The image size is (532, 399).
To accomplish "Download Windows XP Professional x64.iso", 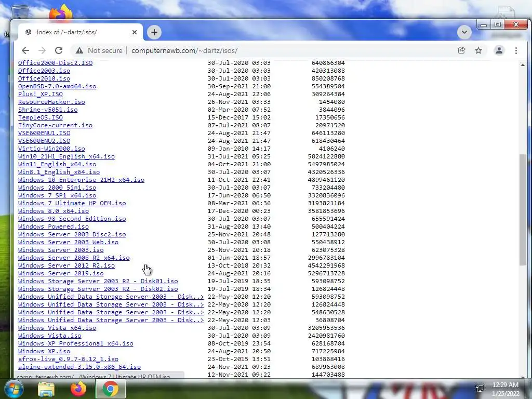I will 76,344.
